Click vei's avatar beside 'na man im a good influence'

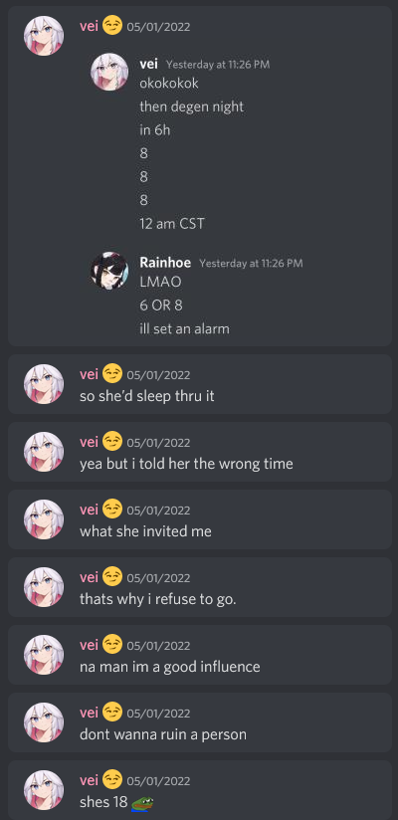point(44,654)
